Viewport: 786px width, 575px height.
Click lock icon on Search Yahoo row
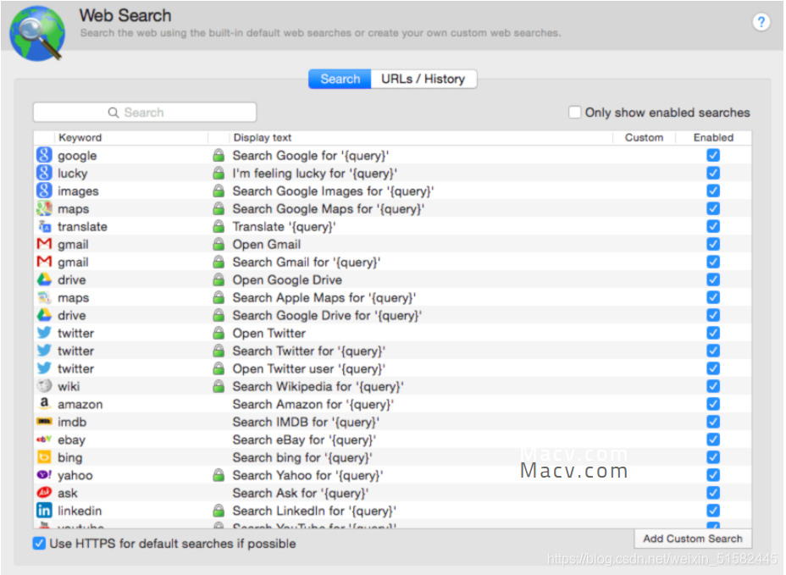(x=219, y=475)
